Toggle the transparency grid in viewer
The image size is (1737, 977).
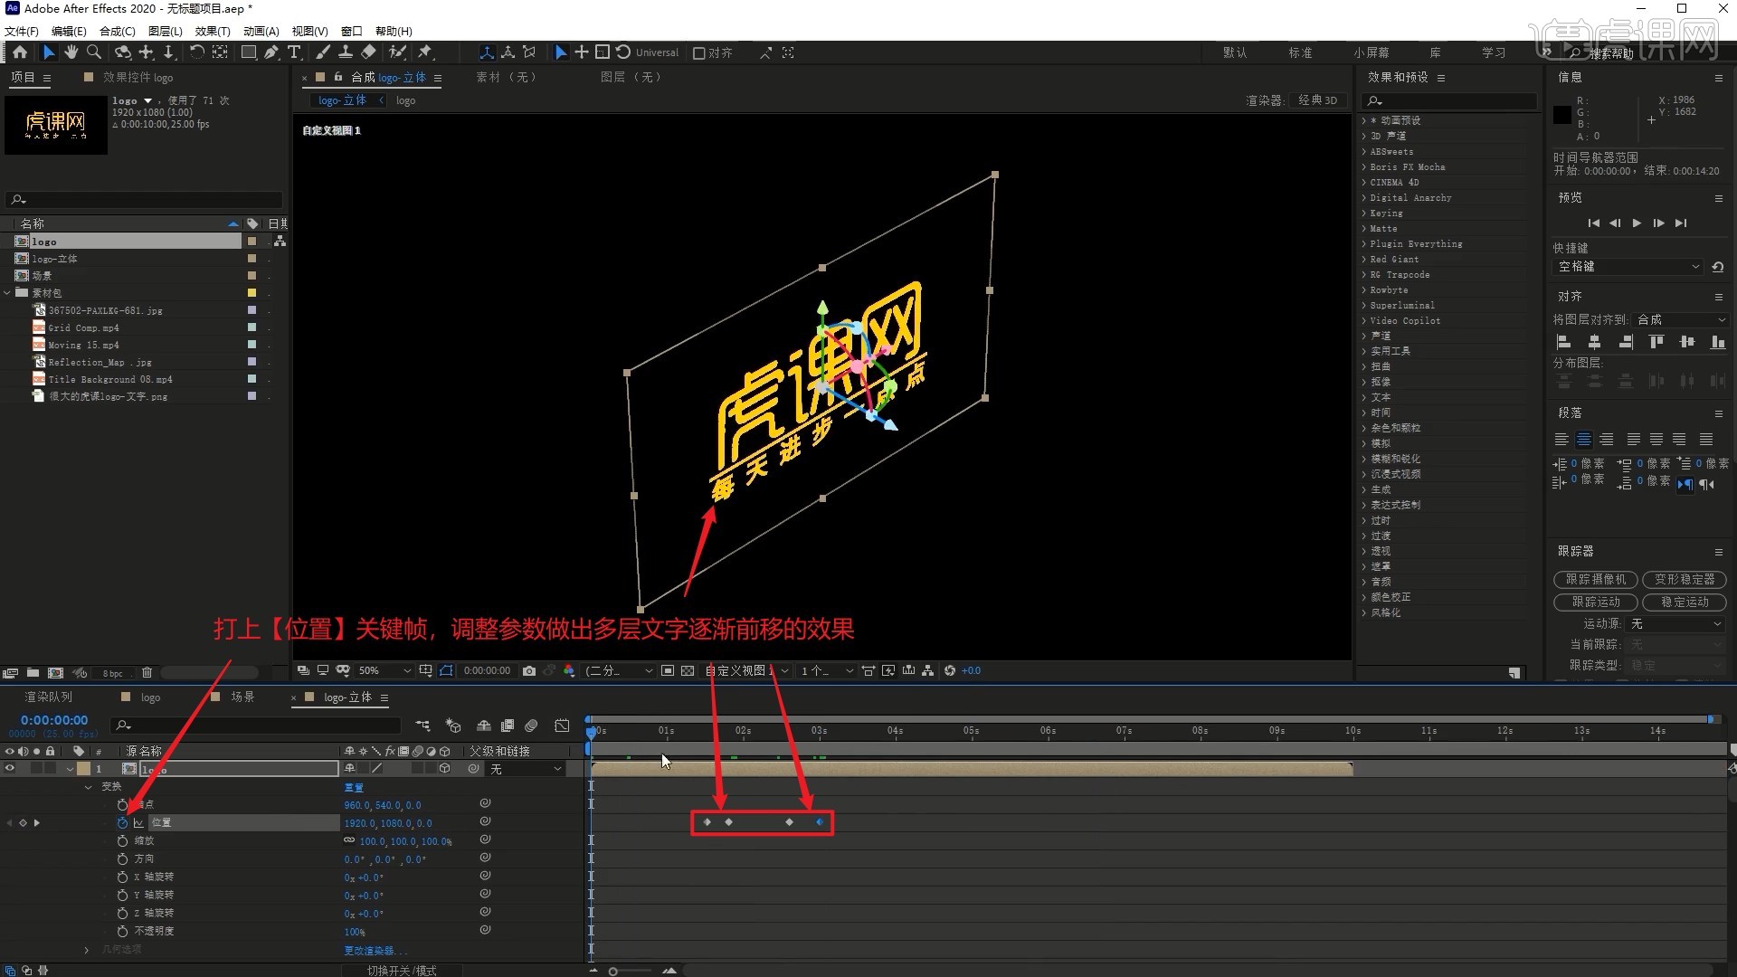688,671
